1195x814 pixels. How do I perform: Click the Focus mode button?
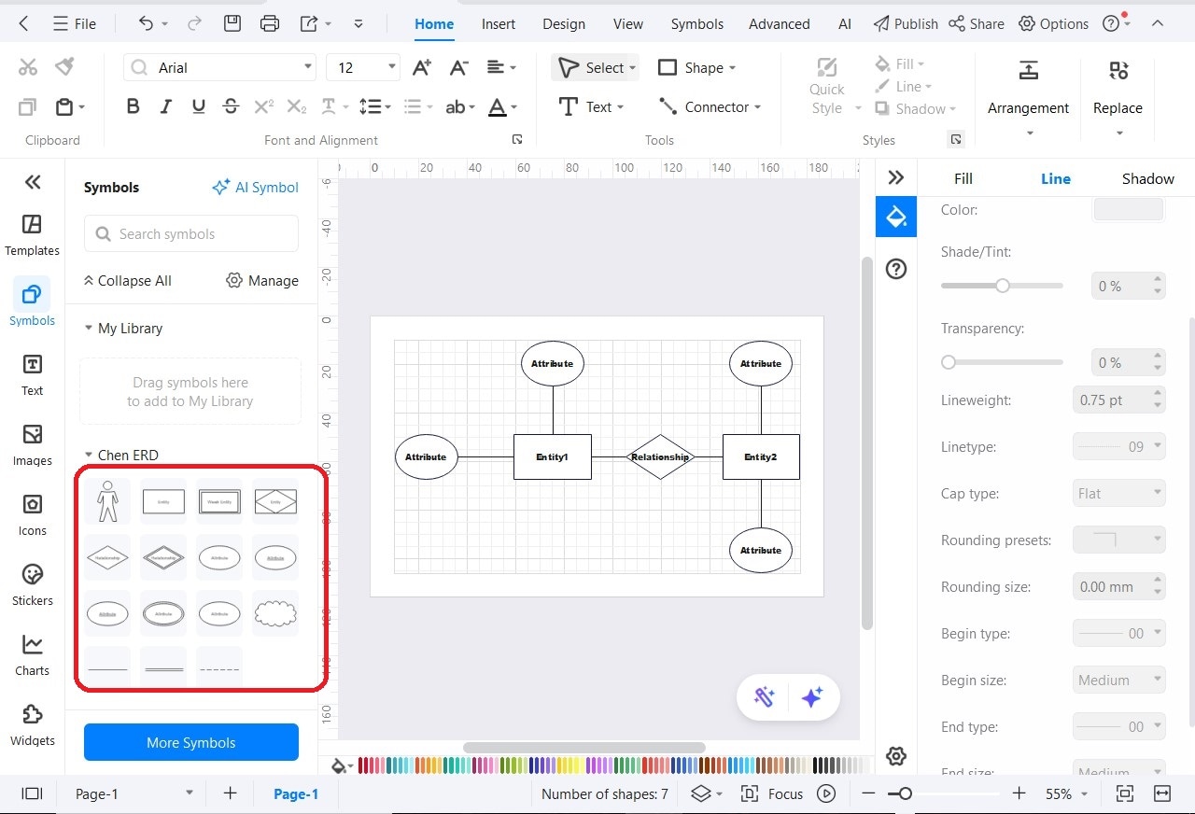pos(772,793)
